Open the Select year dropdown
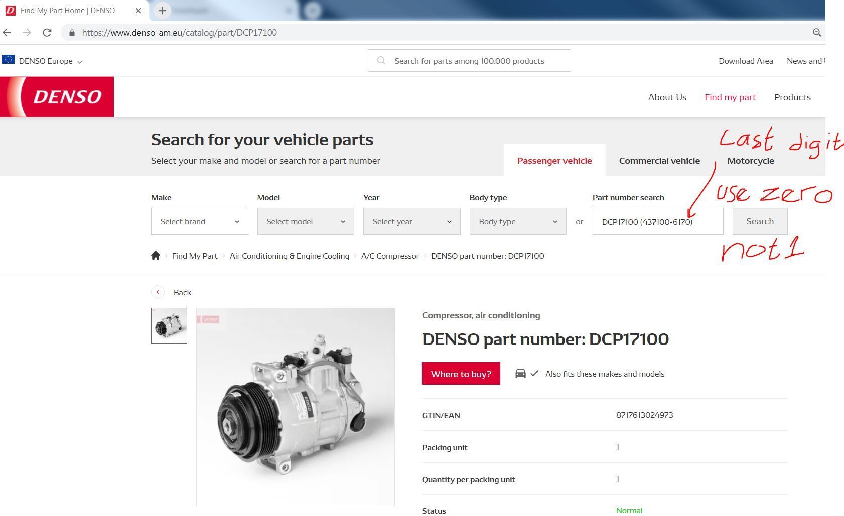This screenshot has width=844, height=516. (x=412, y=221)
